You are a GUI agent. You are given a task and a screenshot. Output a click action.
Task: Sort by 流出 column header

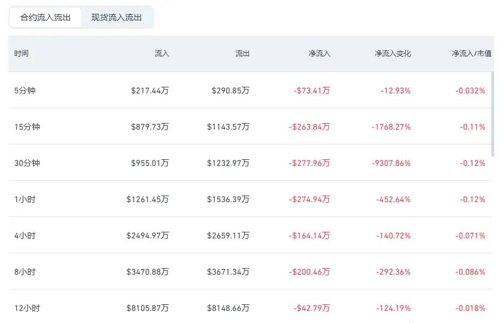242,53
